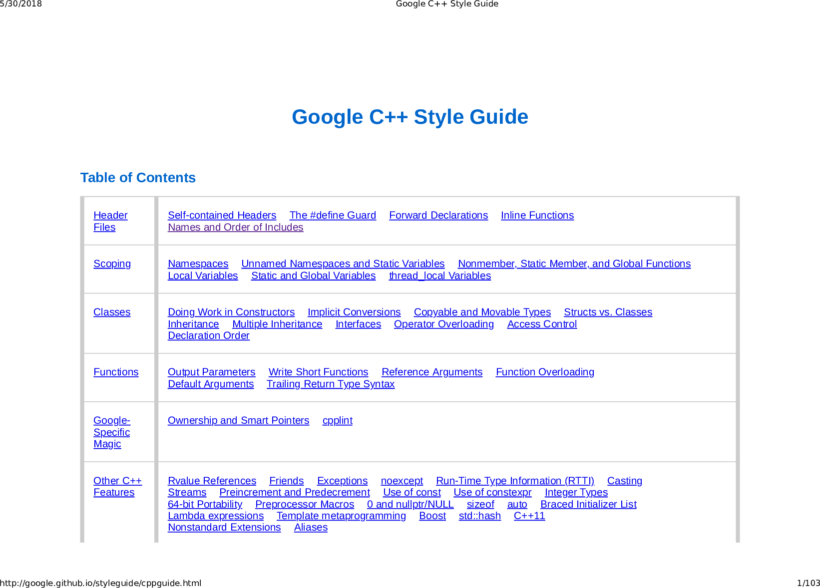Follow the Access Control link
This screenshot has height=588, width=820.
(542, 324)
